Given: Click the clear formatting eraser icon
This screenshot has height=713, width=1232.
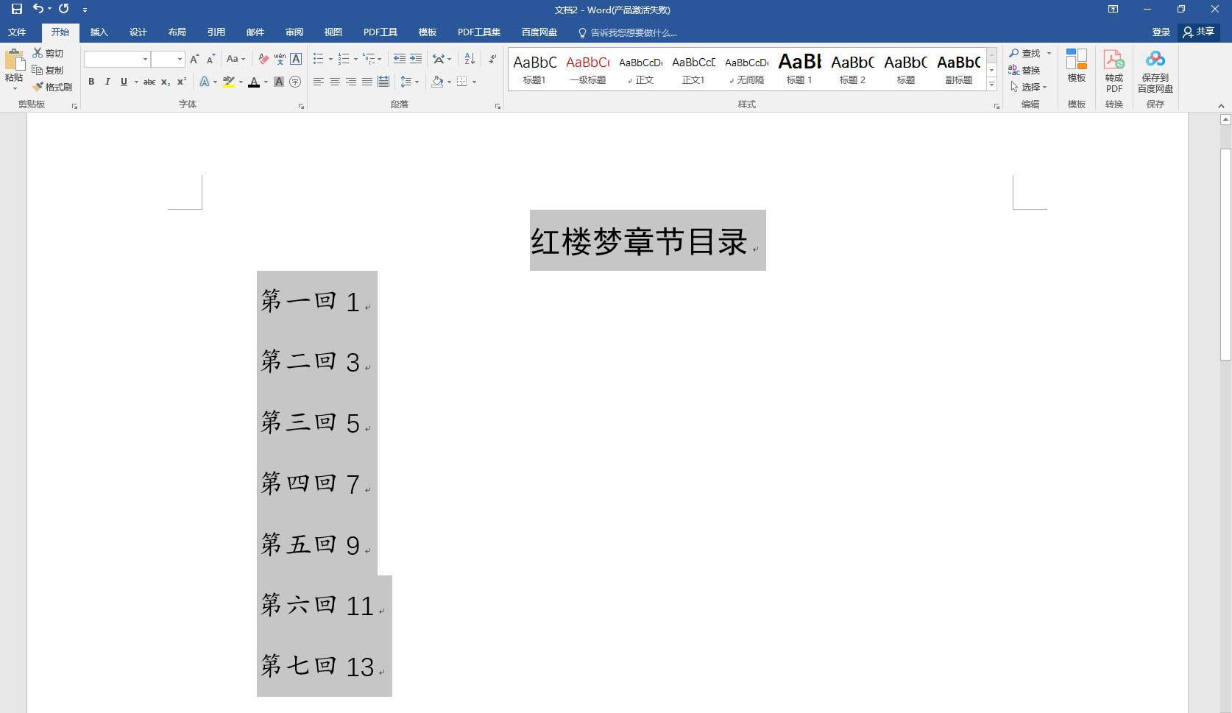Looking at the screenshot, I should pyautogui.click(x=263, y=59).
